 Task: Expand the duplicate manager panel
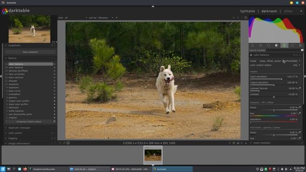(19, 128)
